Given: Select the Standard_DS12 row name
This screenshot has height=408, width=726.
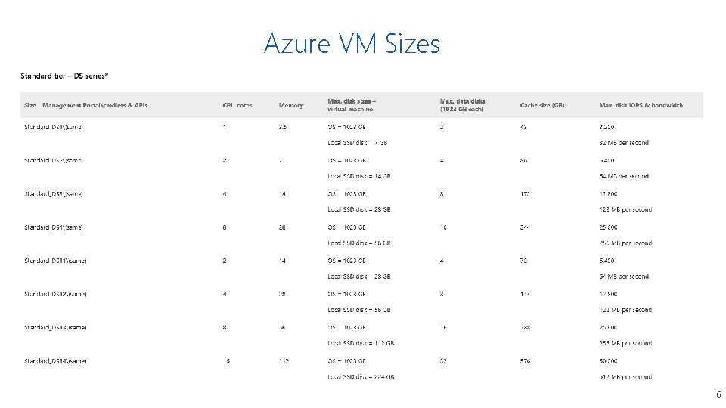Looking at the screenshot, I should (55, 294).
